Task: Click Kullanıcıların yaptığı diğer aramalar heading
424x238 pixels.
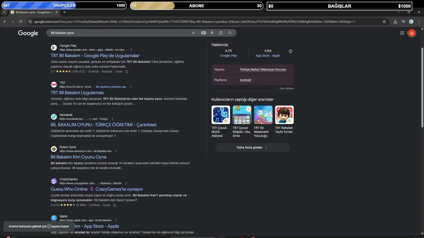Action: coord(242,99)
